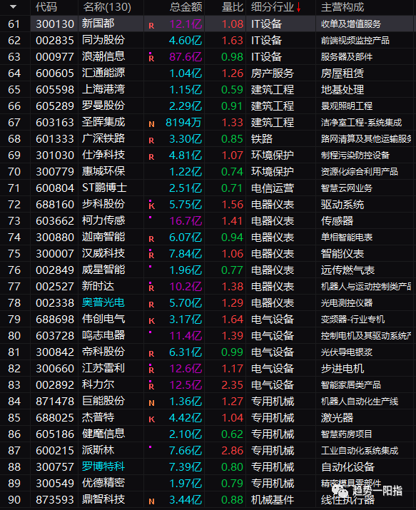The width and height of the screenshot is (416, 510).
Task: Click the 机械基件 industry cell
Action: click(273, 499)
